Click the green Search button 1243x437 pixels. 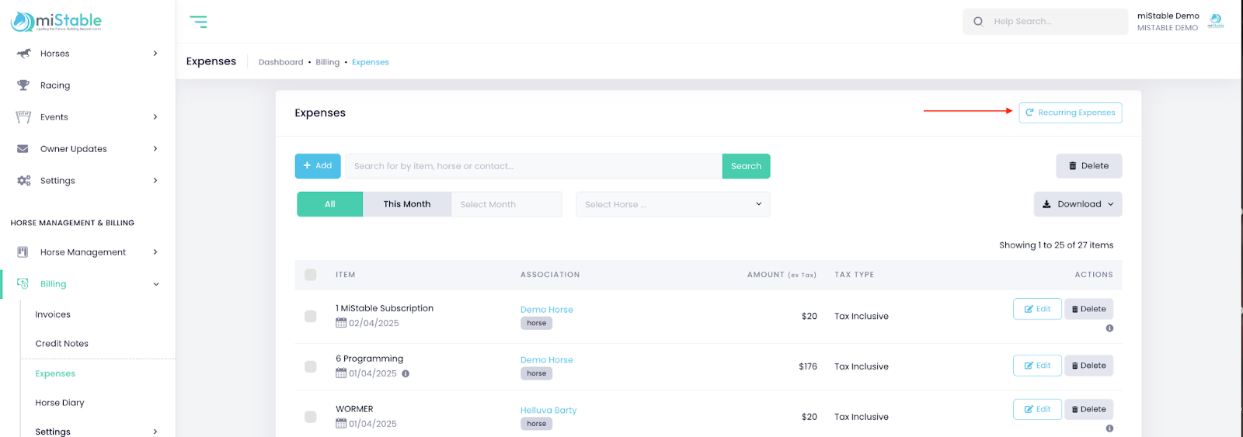tap(746, 166)
